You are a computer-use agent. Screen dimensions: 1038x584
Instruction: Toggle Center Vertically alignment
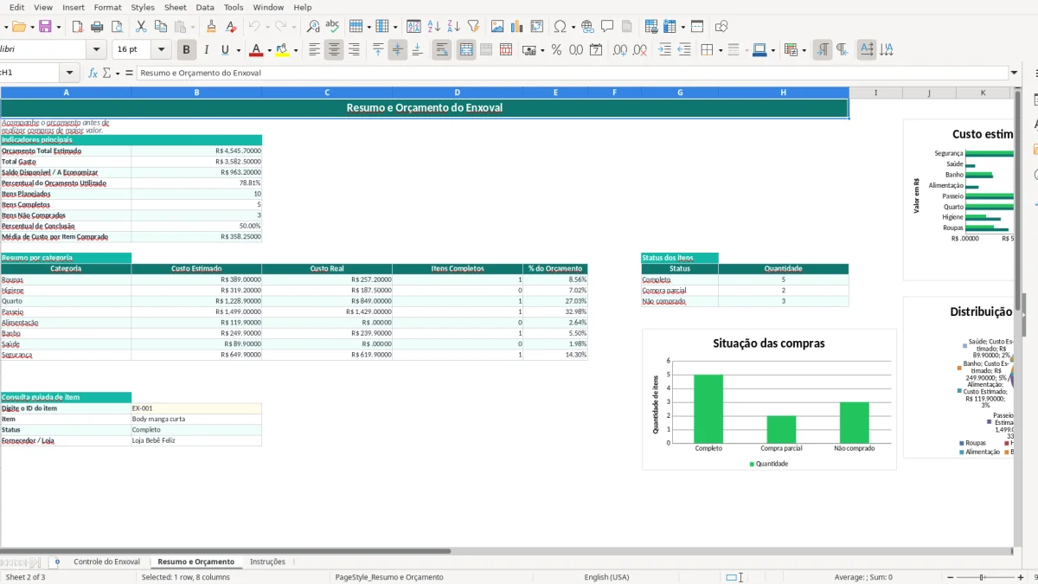(x=398, y=50)
